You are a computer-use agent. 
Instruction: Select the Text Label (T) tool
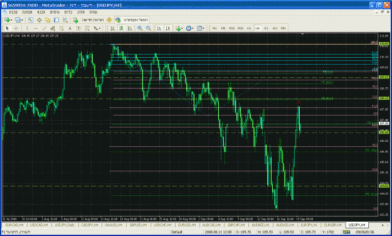coord(78,28)
